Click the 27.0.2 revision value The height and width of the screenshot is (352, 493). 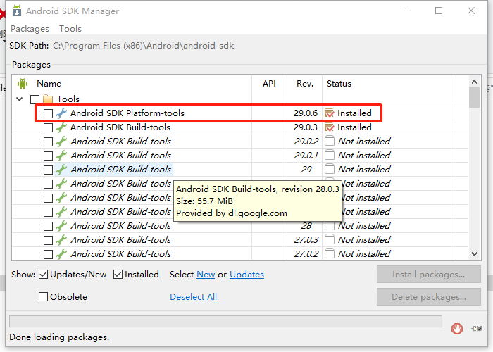[306, 254]
